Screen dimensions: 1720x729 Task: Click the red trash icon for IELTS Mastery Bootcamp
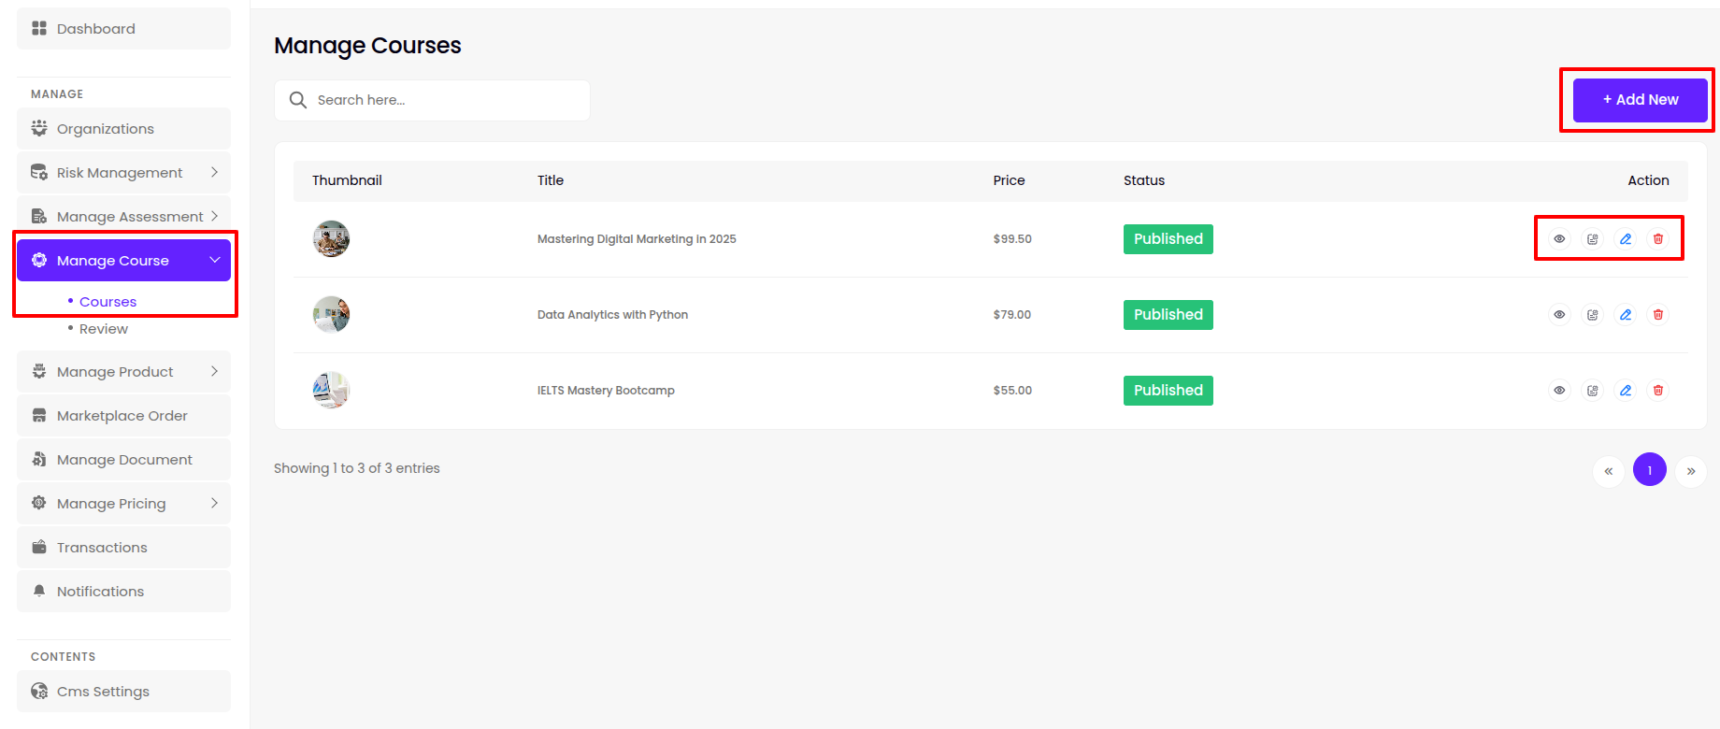pyautogui.click(x=1658, y=391)
